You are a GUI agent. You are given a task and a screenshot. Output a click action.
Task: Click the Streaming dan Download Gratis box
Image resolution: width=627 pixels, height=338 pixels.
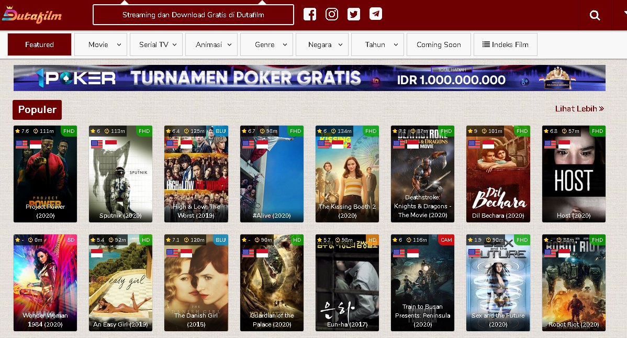pos(193,15)
